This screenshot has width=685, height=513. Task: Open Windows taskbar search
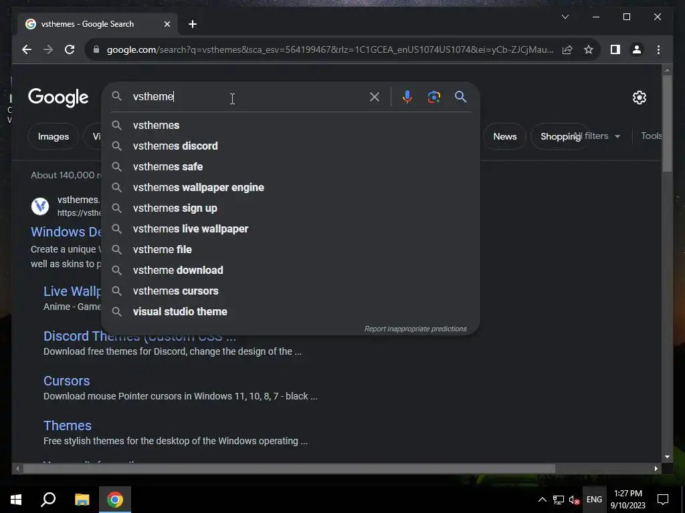click(x=48, y=500)
